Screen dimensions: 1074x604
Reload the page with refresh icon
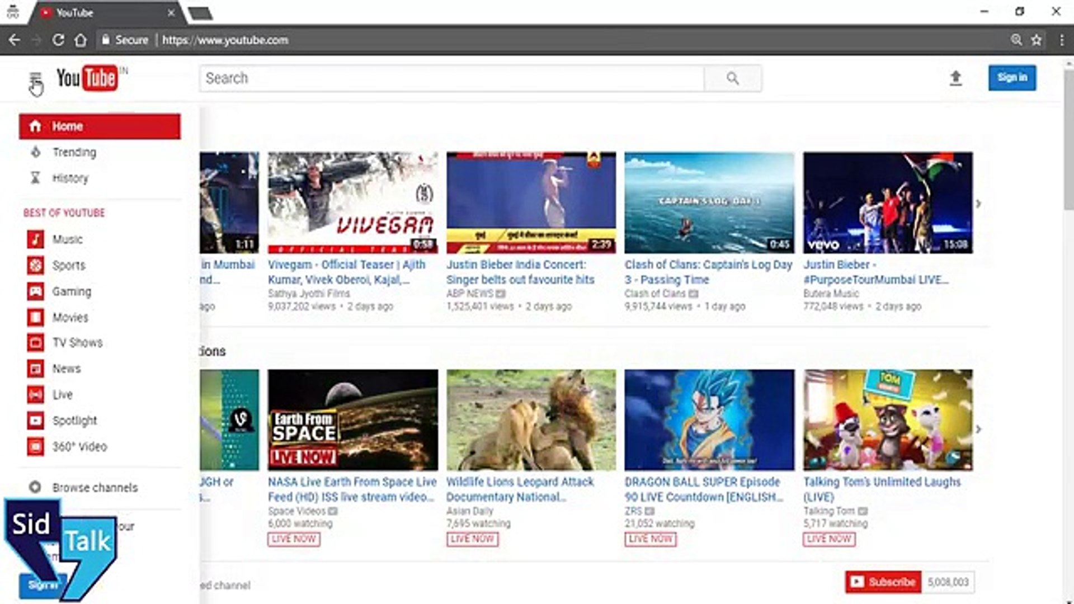(58, 40)
